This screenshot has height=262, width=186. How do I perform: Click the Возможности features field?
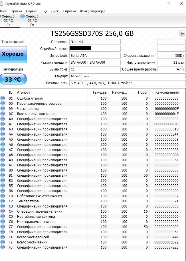click(128, 83)
